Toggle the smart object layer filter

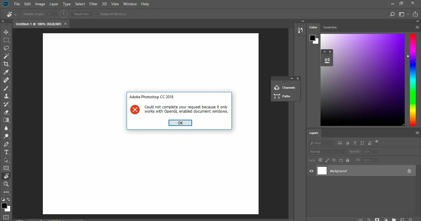(370, 143)
